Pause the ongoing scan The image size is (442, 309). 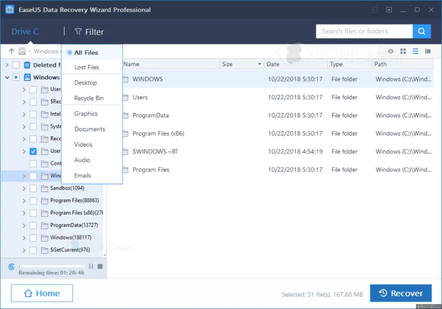91,266
